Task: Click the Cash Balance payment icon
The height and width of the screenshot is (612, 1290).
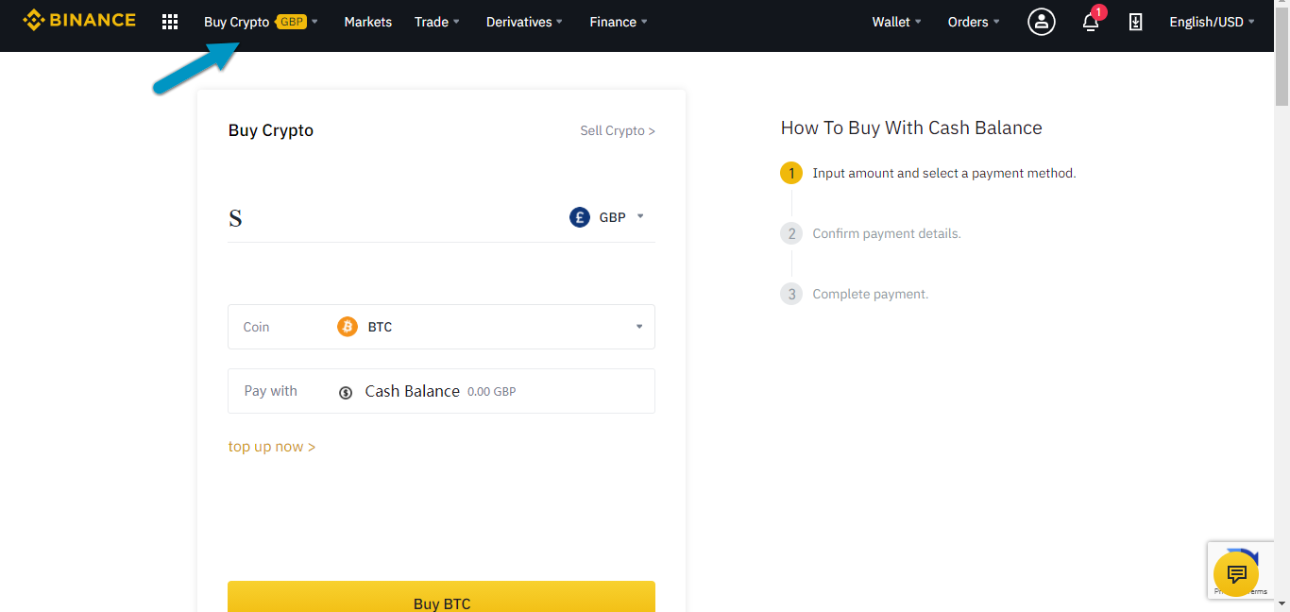Action: coord(346,392)
